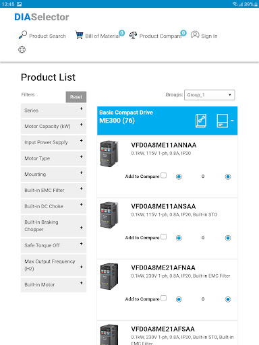Viewport: 259px width, 345px height.
Task: Click the VFD0A8ME11ANNAA drive thumbnail
Action: 109,154
